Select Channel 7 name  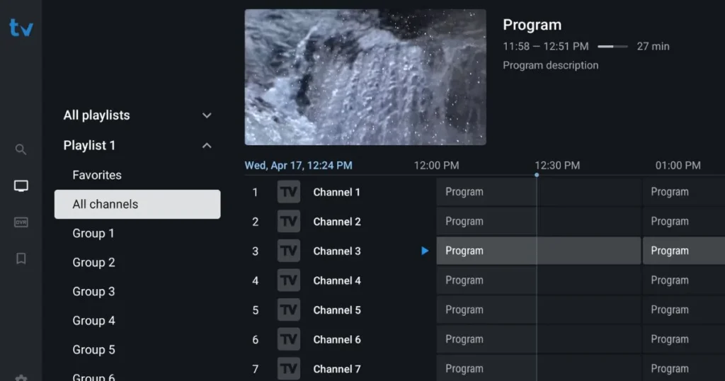336,369
